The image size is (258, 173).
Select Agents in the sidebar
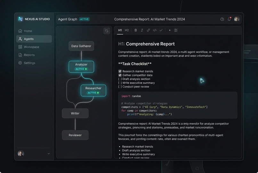(34, 39)
